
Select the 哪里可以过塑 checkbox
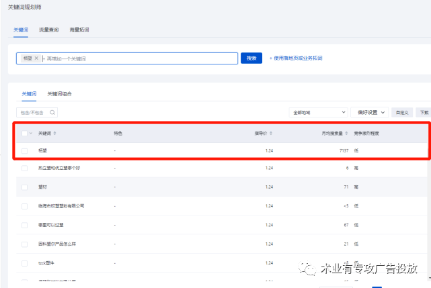point(24,225)
